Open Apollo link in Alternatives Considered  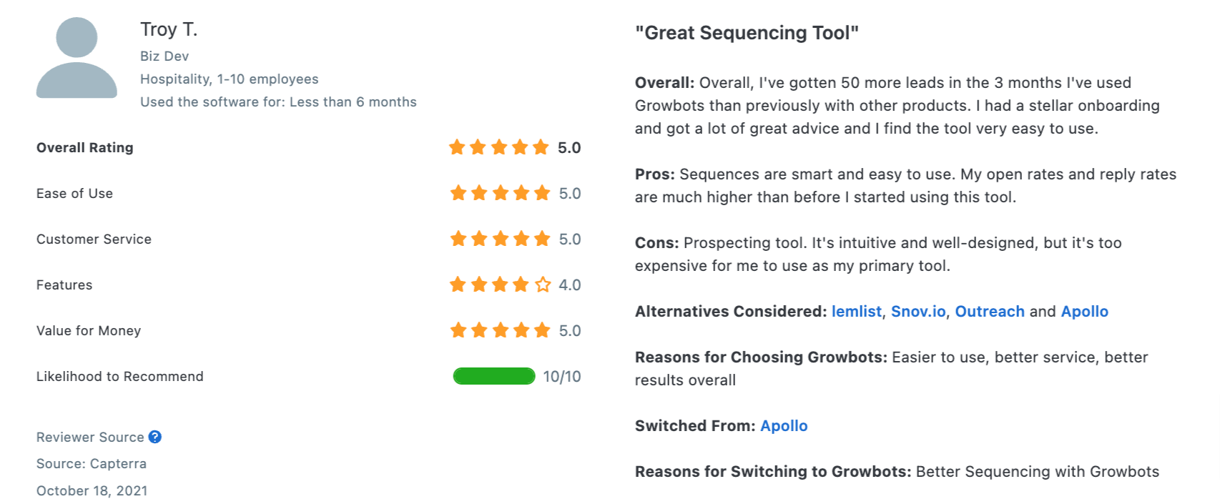1084,312
